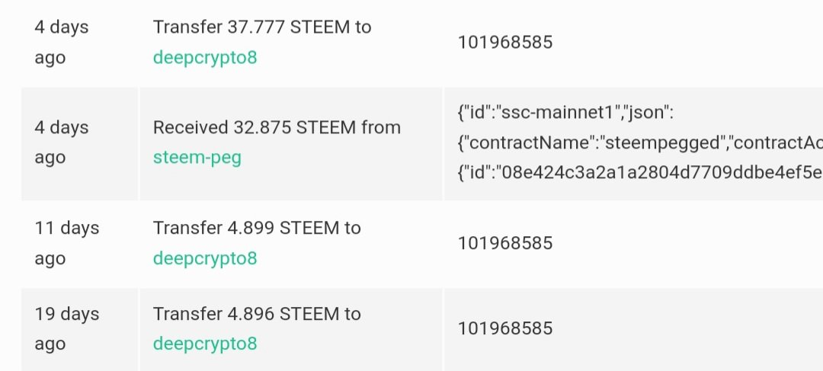
Task: Open the steem-peg account link
Action: pos(197,158)
